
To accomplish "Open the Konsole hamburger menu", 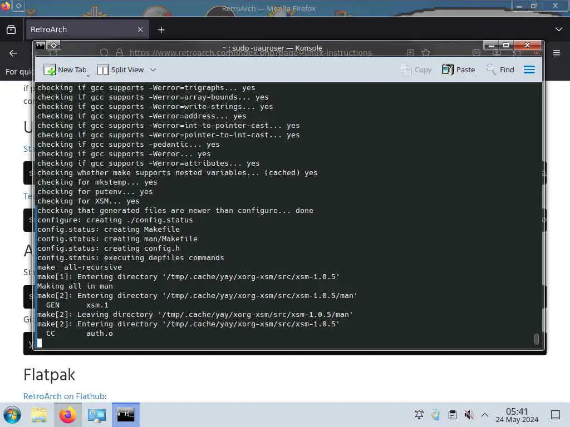I will (529, 69).
